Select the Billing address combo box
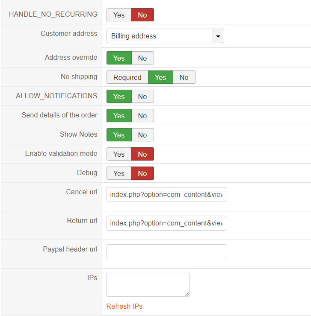Image resolution: width=311 pixels, height=316 pixels. click(160, 36)
